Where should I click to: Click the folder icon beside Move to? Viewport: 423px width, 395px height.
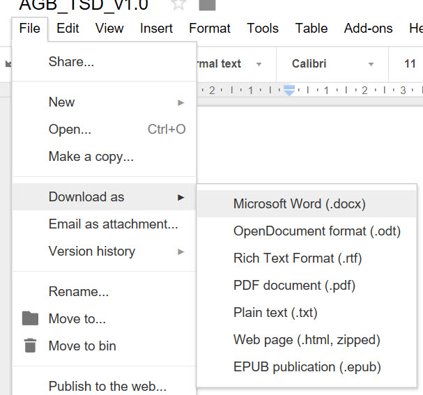[30, 318]
